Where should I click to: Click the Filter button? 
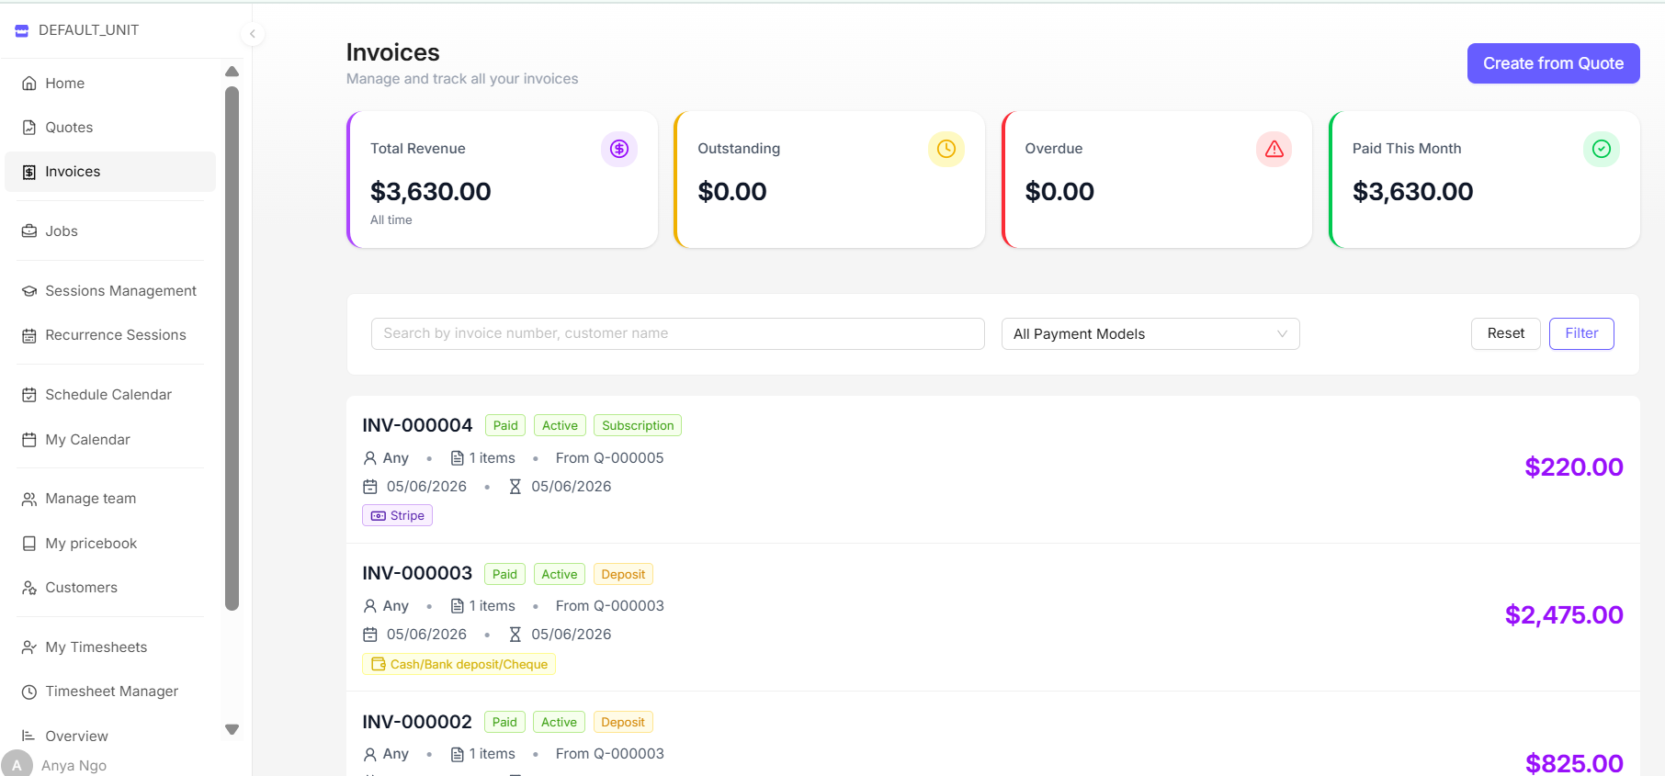[x=1581, y=333]
